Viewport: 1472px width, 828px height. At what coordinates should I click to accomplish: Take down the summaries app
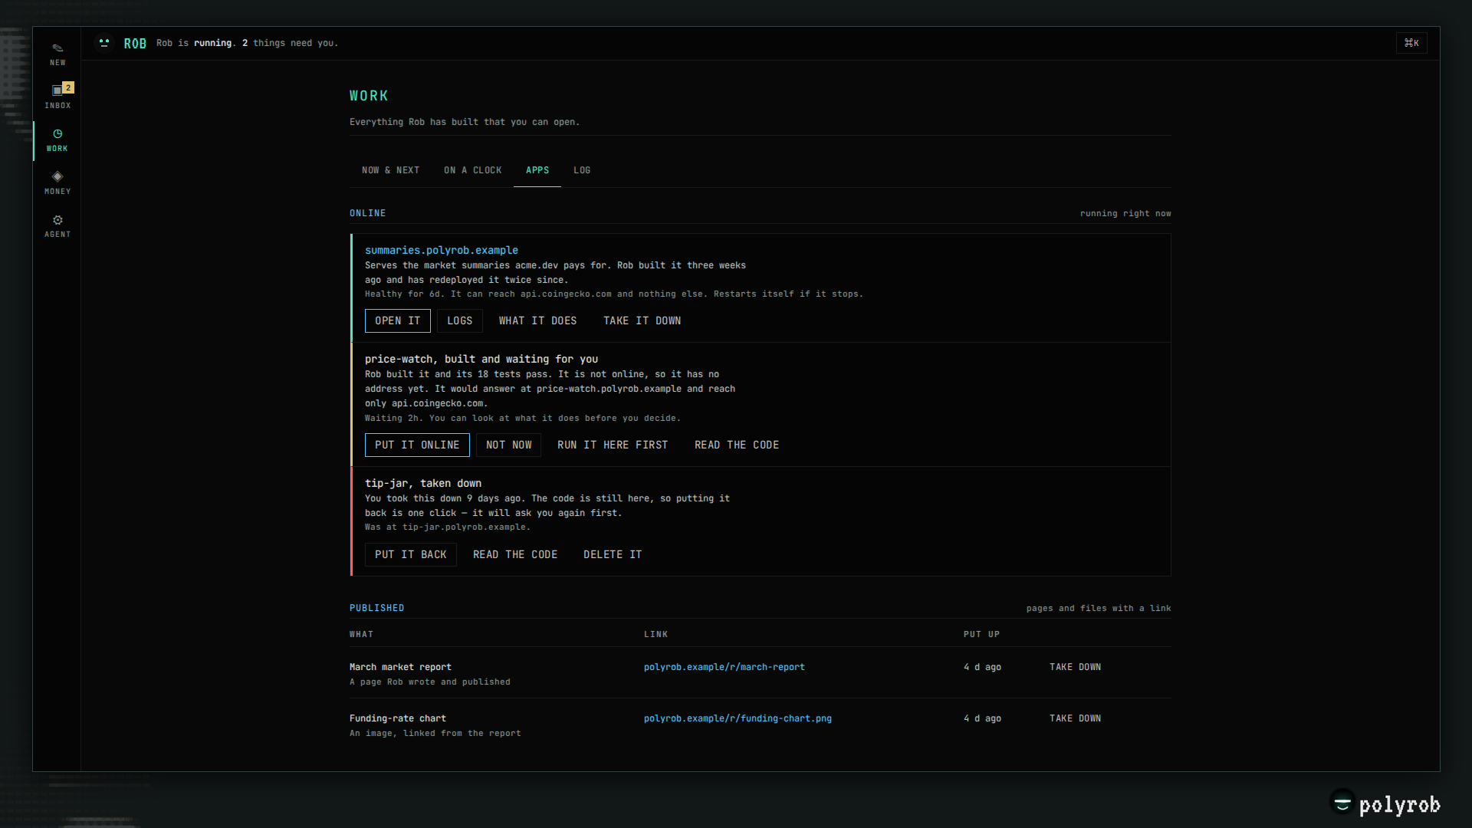pyautogui.click(x=642, y=320)
